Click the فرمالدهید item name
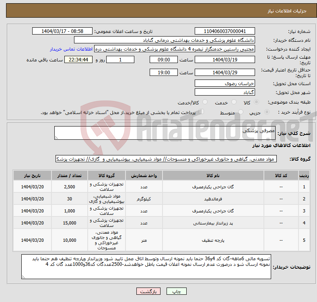Viewport: 317px width, 302px height. click(x=213, y=199)
